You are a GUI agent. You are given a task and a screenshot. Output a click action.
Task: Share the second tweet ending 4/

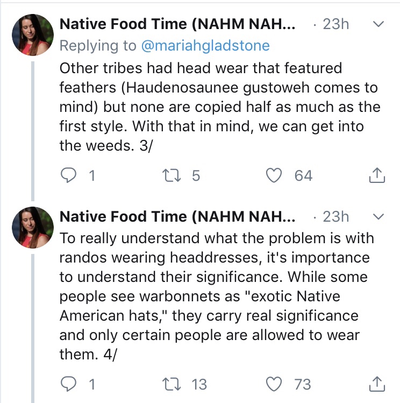pyautogui.click(x=377, y=384)
